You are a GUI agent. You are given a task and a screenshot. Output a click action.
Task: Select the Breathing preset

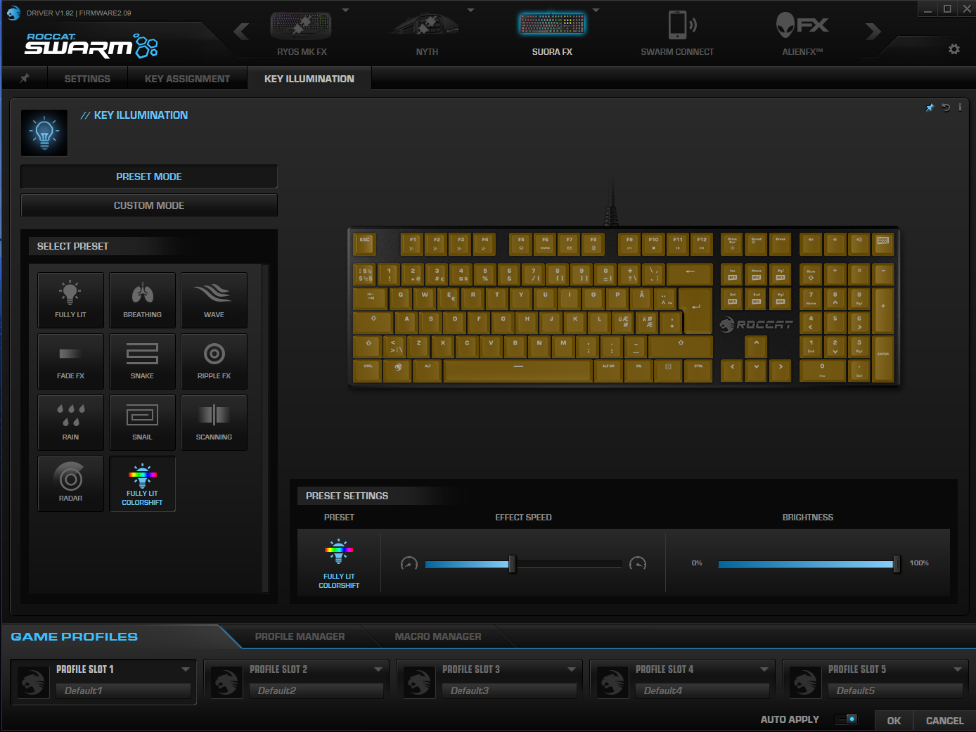[x=142, y=300]
